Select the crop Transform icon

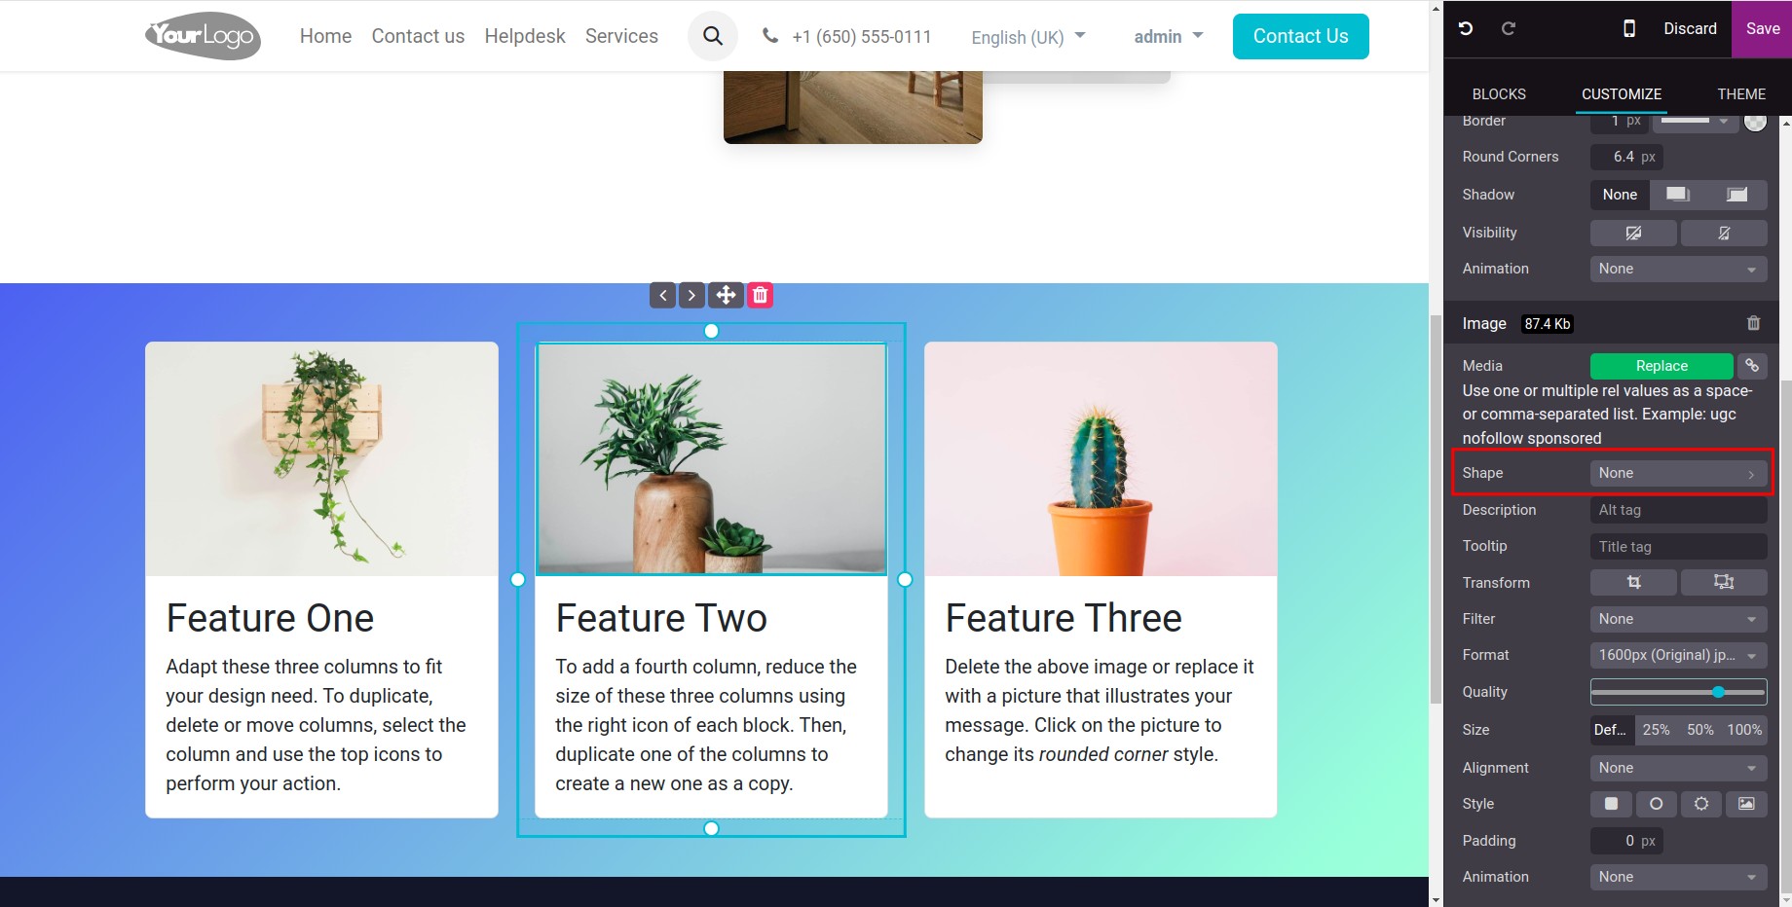[1633, 583]
